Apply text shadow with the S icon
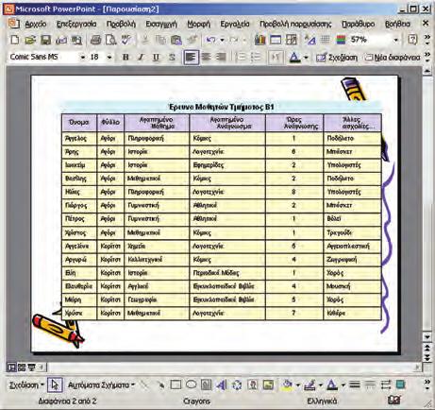Screen dimensions: 435x410 click(172, 58)
